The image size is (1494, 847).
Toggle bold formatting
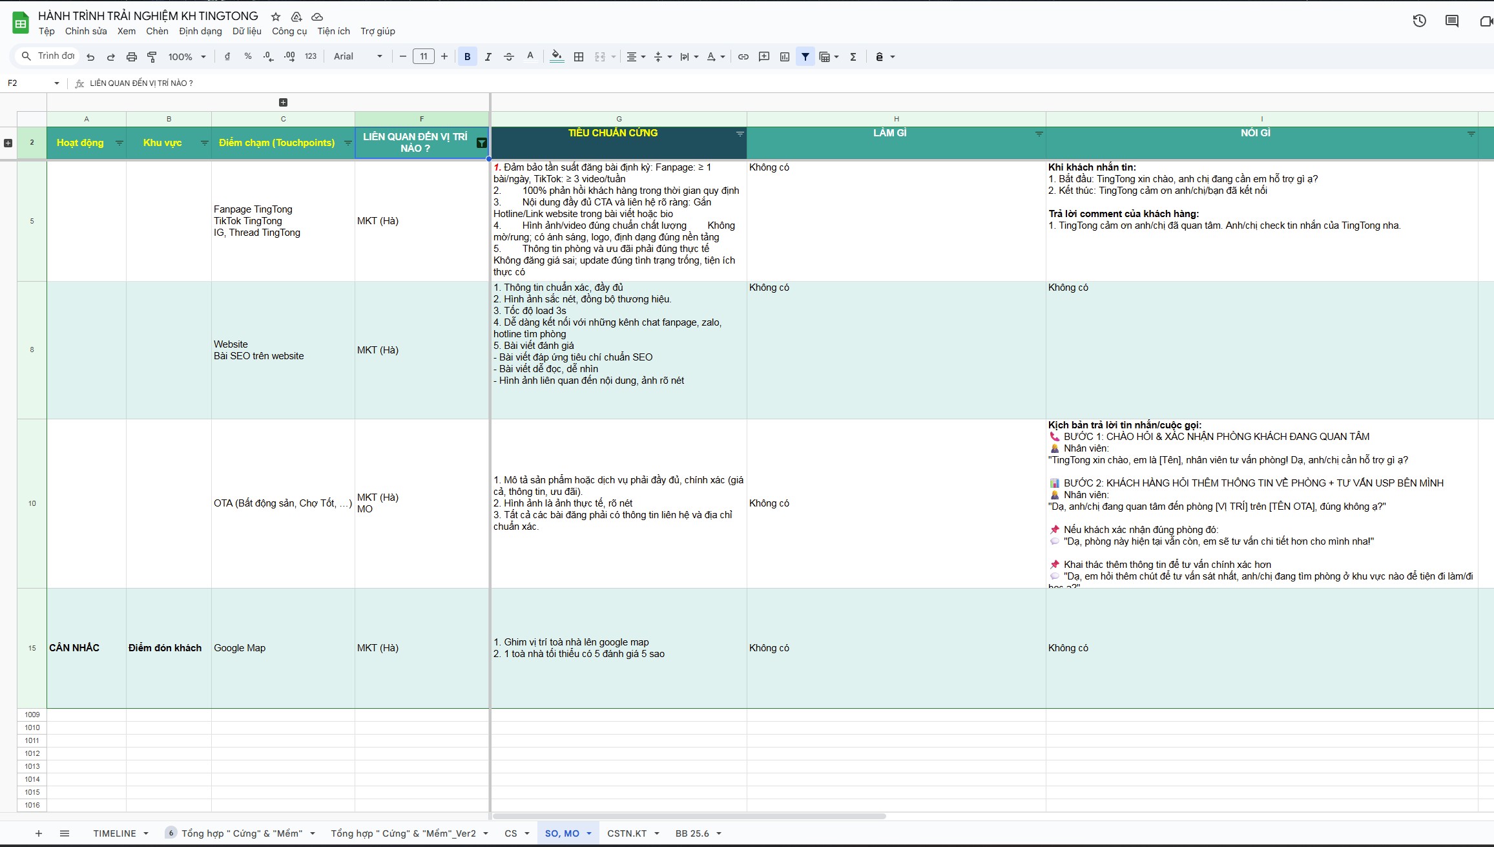coord(468,57)
